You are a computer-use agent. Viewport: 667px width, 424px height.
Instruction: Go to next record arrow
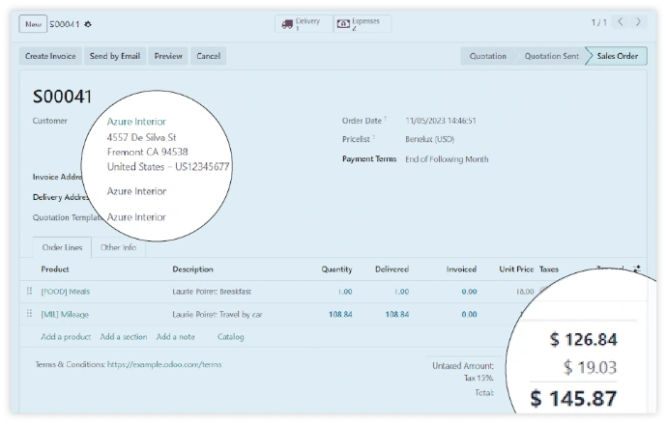tap(642, 22)
